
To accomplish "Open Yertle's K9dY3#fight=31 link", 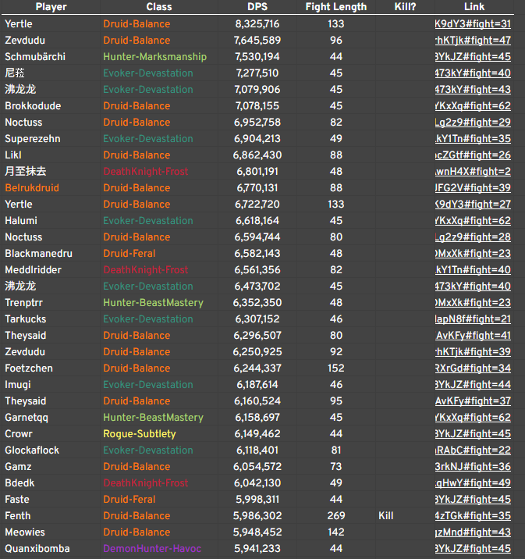I will click(473, 24).
